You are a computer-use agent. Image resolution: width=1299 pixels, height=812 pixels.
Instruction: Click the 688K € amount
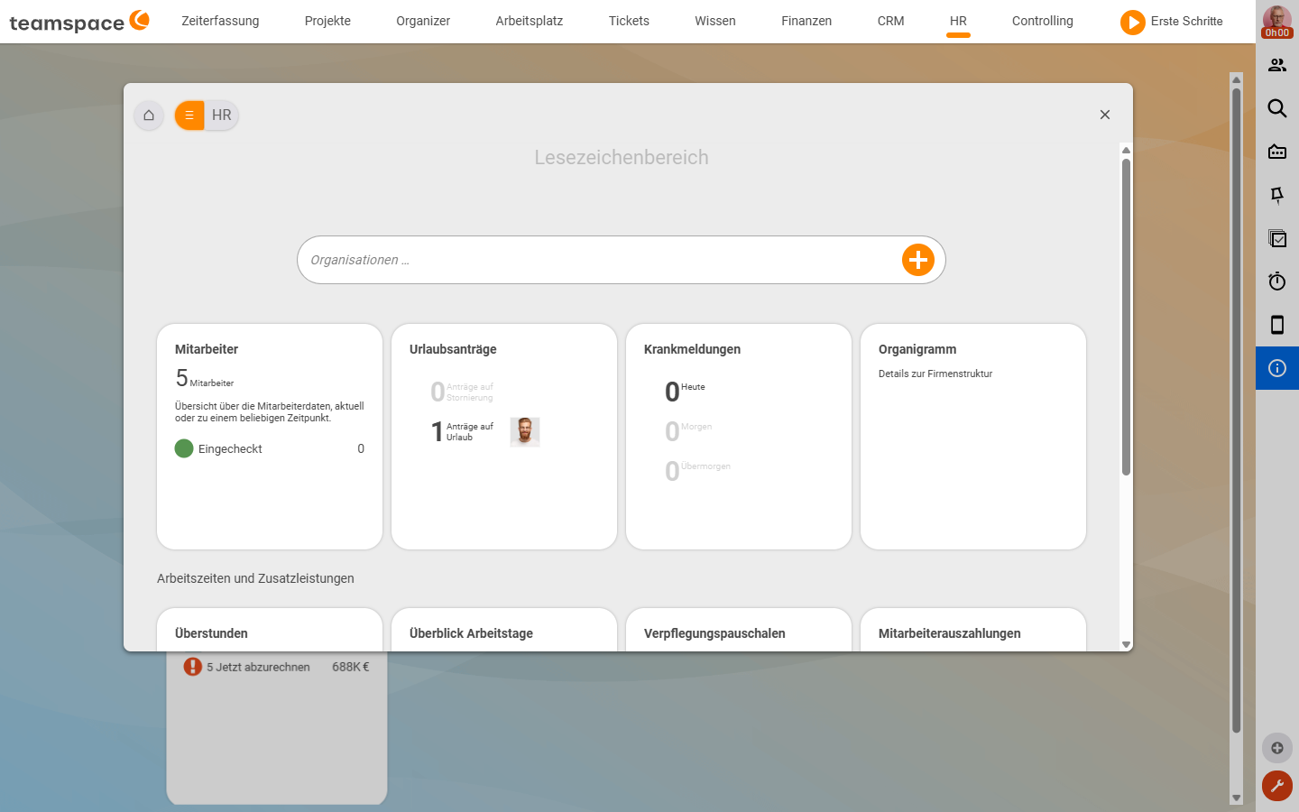click(x=351, y=667)
